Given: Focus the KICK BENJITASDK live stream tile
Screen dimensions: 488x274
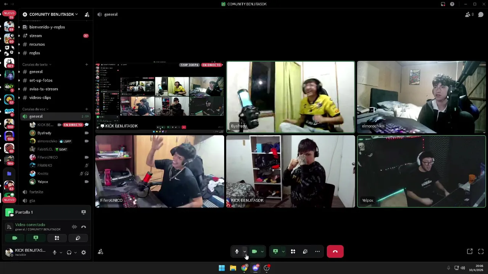Looking at the screenshot, I should 160,97.
